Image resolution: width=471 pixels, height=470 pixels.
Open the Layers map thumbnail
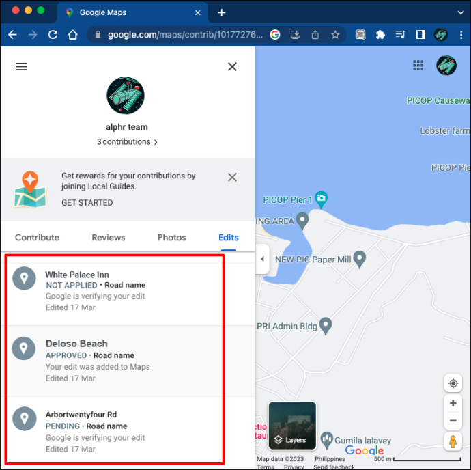pos(292,426)
